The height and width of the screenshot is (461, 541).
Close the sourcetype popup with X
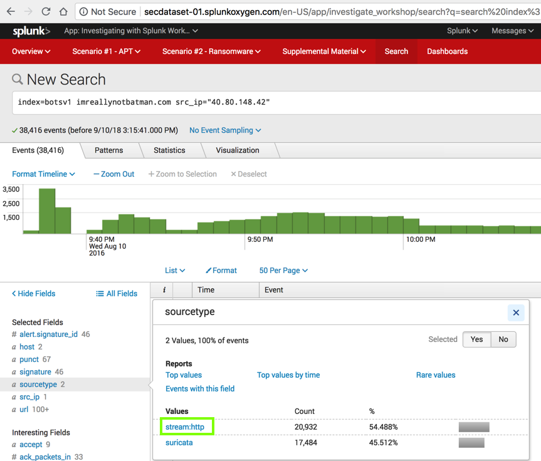click(515, 313)
